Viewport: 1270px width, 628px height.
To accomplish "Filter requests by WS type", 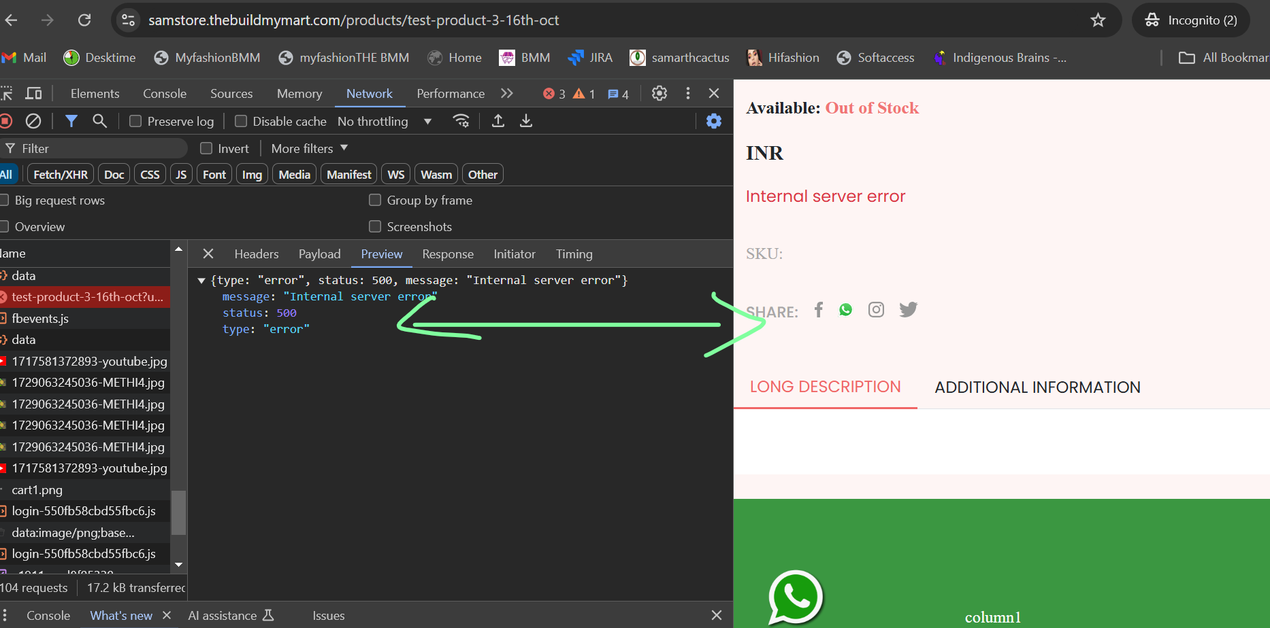I will [396, 175].
